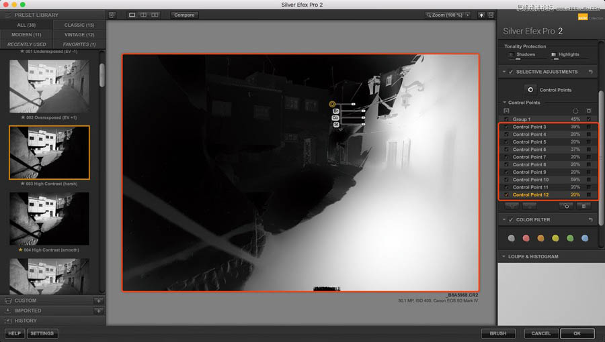Toggle Control Point 10 enable checkbox
The width and height of the screenshot is (605, 342).
pos(506,180)
